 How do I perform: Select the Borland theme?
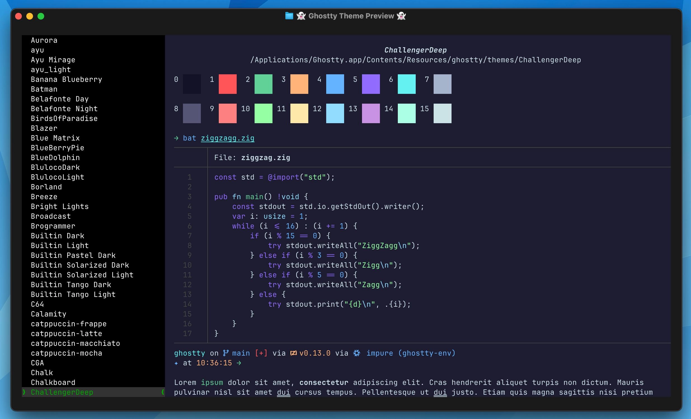46,187
